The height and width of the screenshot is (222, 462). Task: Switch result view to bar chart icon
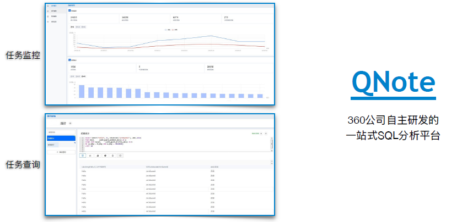98,156
